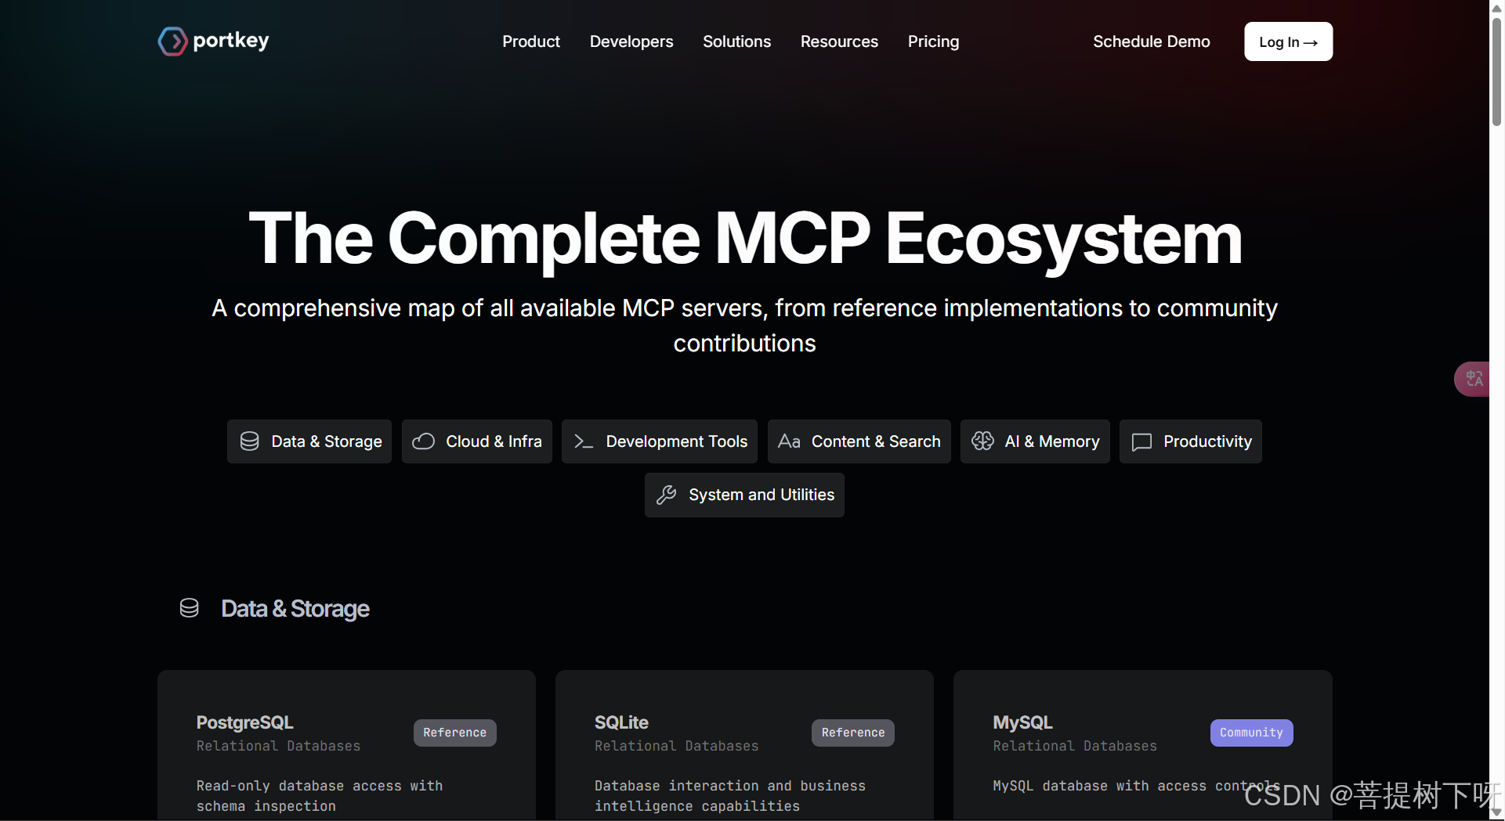The image size is (1505, 821).
Task: Open the MySQL server card title
Action: click(1022, 722)
